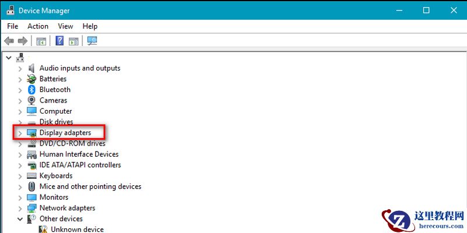Select the Bluetooth label
Image resolution: width=467 pixels, height=233 pixels.
[x=55, y=90]
